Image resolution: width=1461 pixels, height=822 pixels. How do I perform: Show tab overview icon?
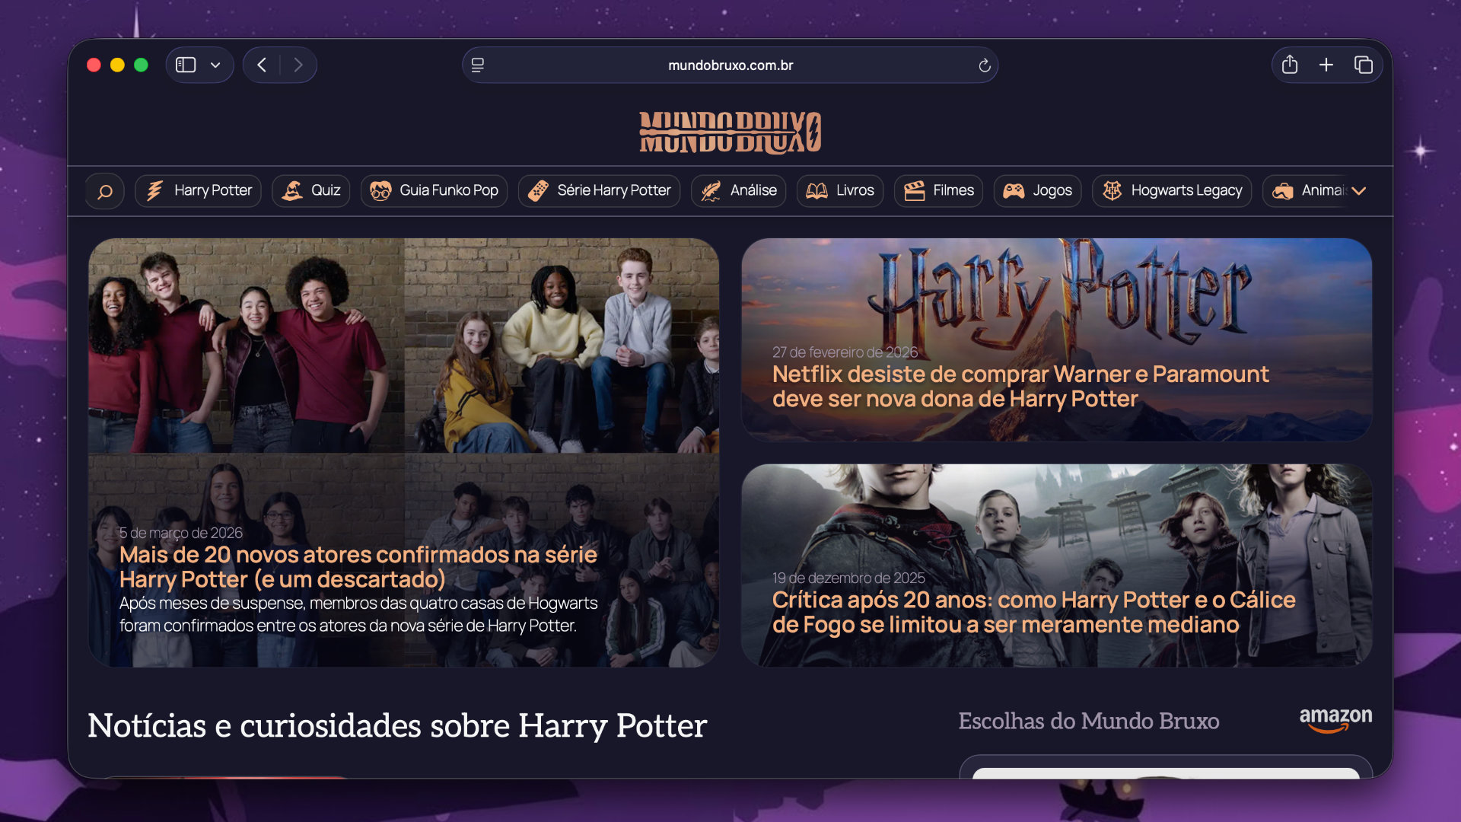(x=1363, y=65)
